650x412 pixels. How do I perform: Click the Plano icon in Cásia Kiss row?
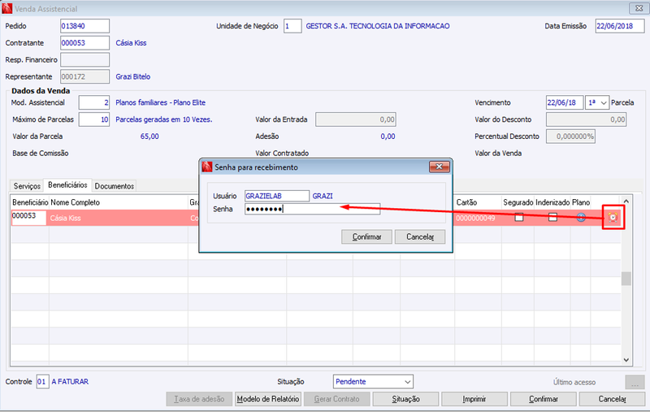pos(581,217)
